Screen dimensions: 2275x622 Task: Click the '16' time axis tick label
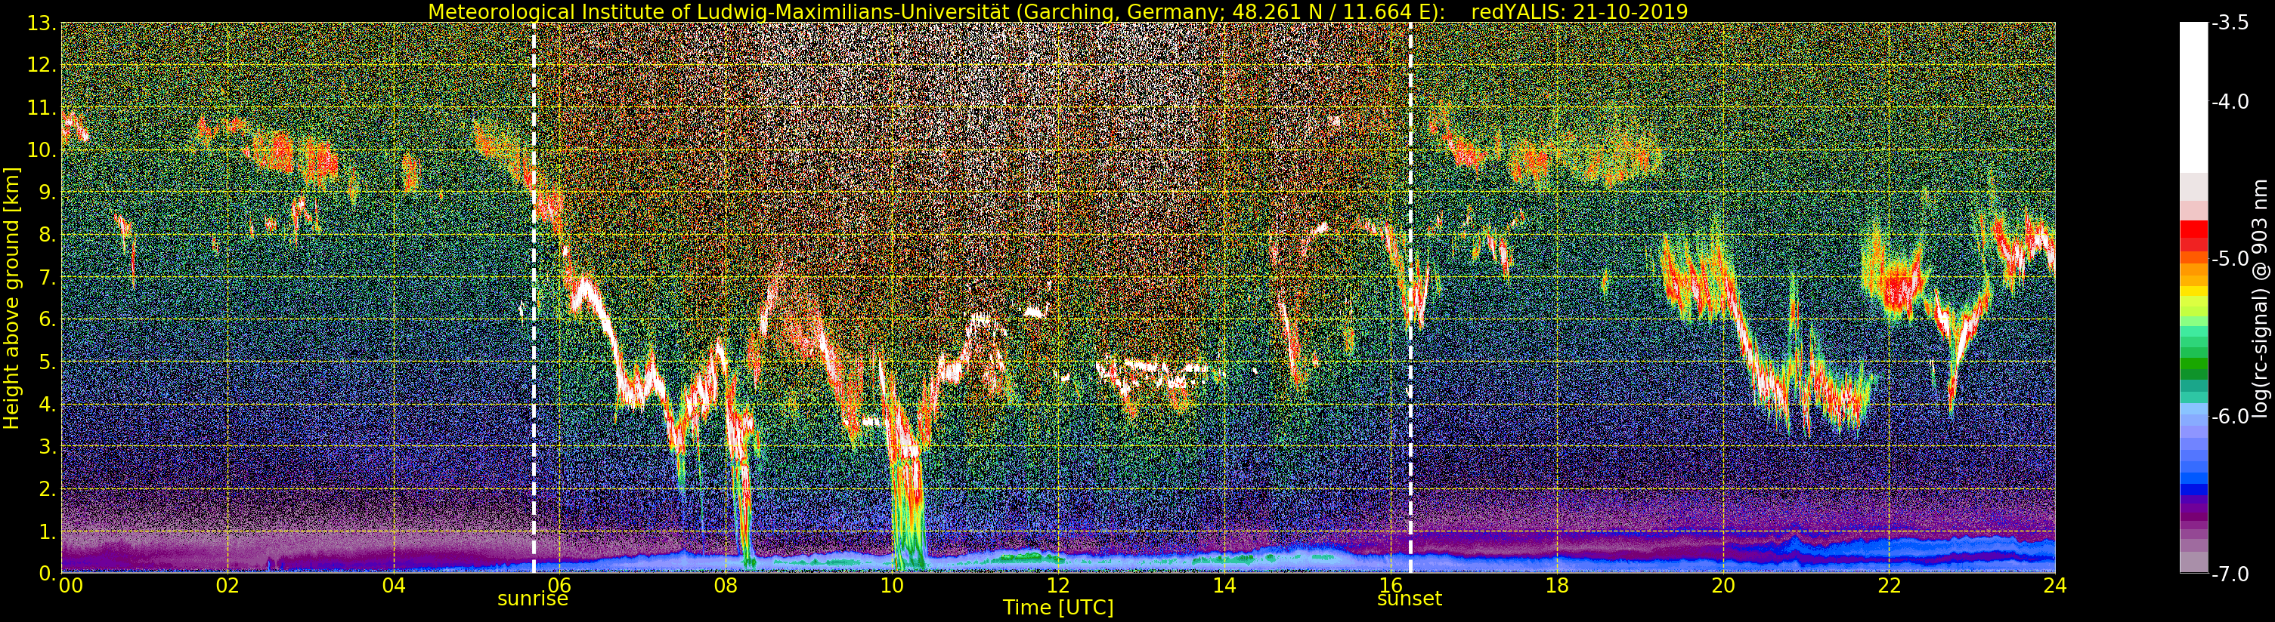[1390, 586]
